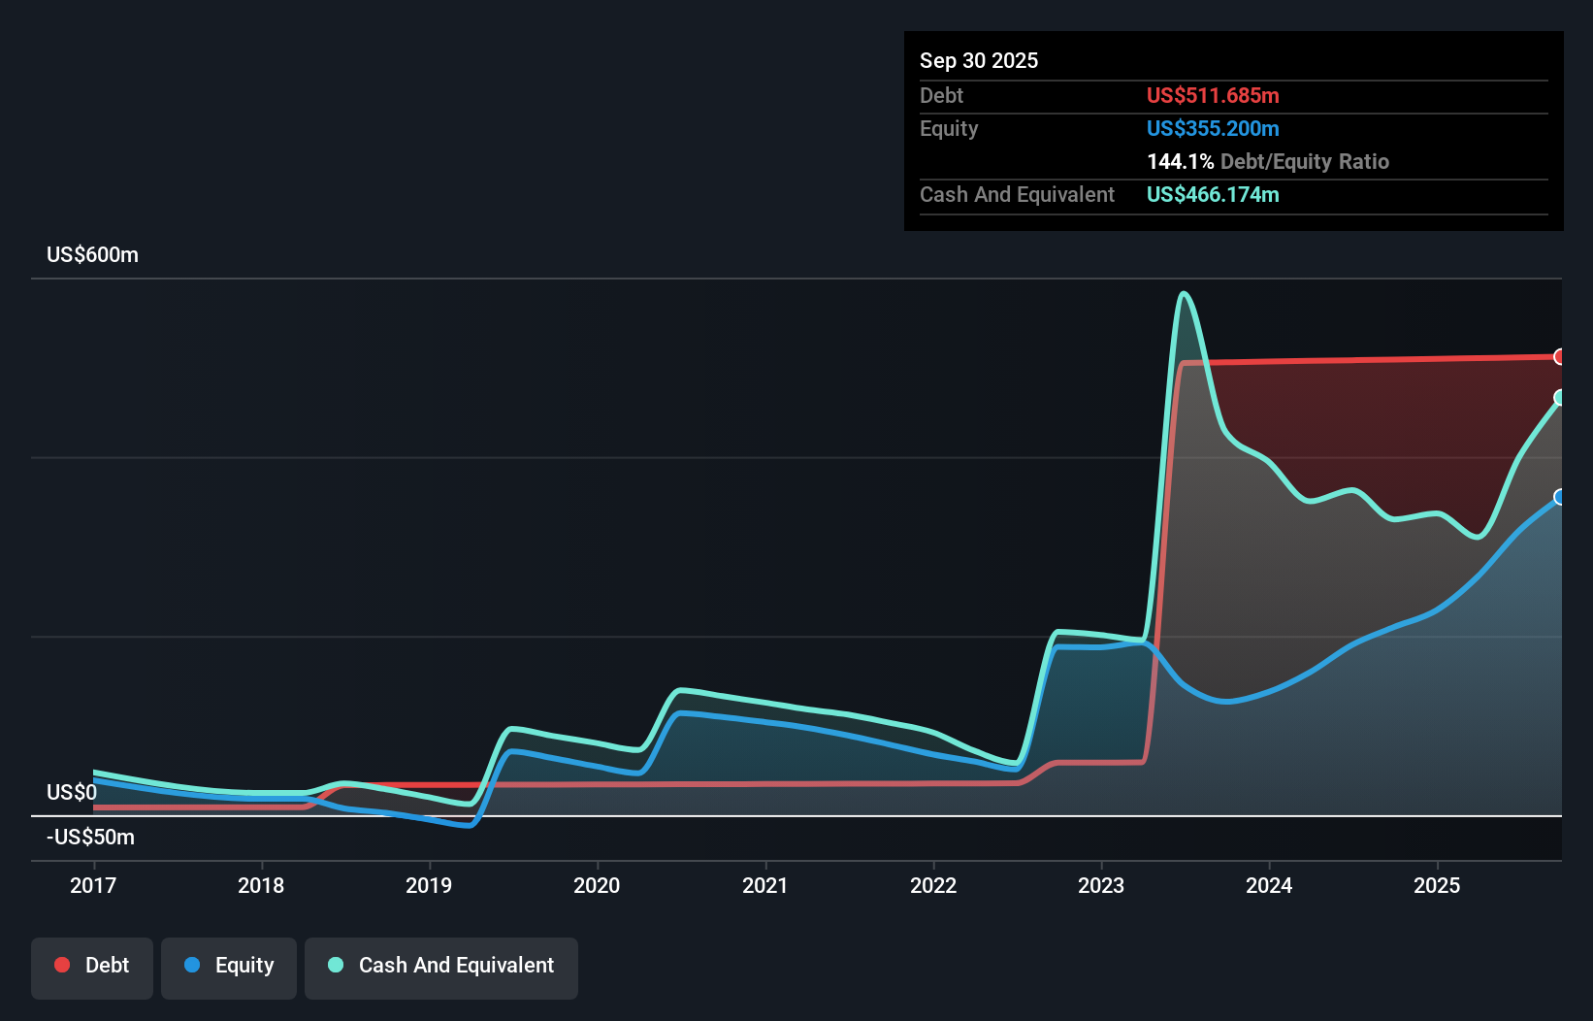The height and width of the screenshot is (1021, 1593).
Task: Toggle the Cash And Equivalent series visibility
Action: 441,966
